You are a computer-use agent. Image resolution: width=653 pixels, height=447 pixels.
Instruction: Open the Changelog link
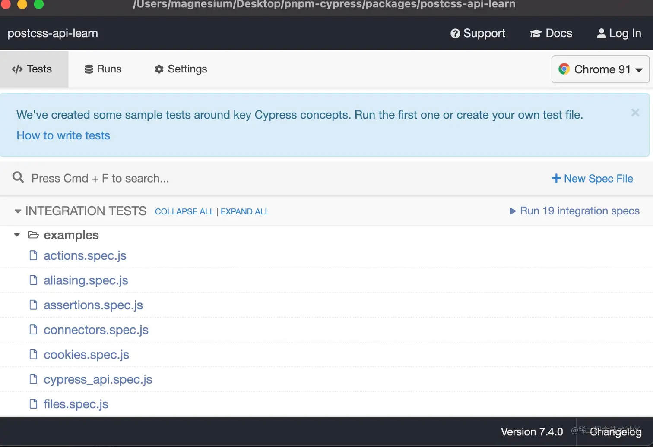point(615,432)
